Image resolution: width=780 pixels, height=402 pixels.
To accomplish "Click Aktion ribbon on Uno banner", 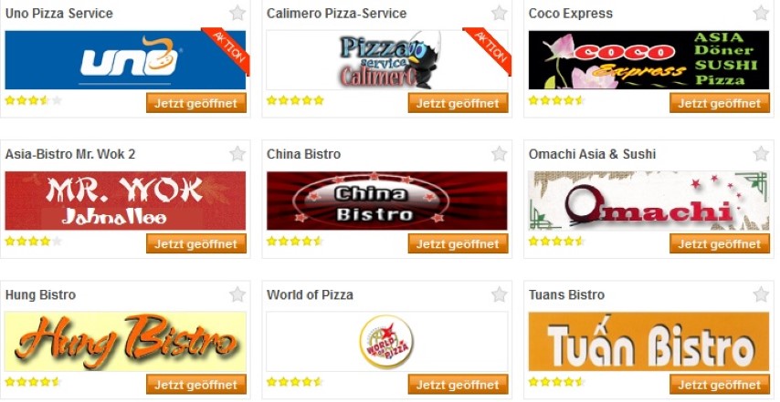I will [229, 48].
